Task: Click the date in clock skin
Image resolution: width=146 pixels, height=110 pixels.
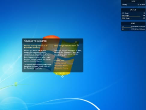Action: tap(141, 5)
